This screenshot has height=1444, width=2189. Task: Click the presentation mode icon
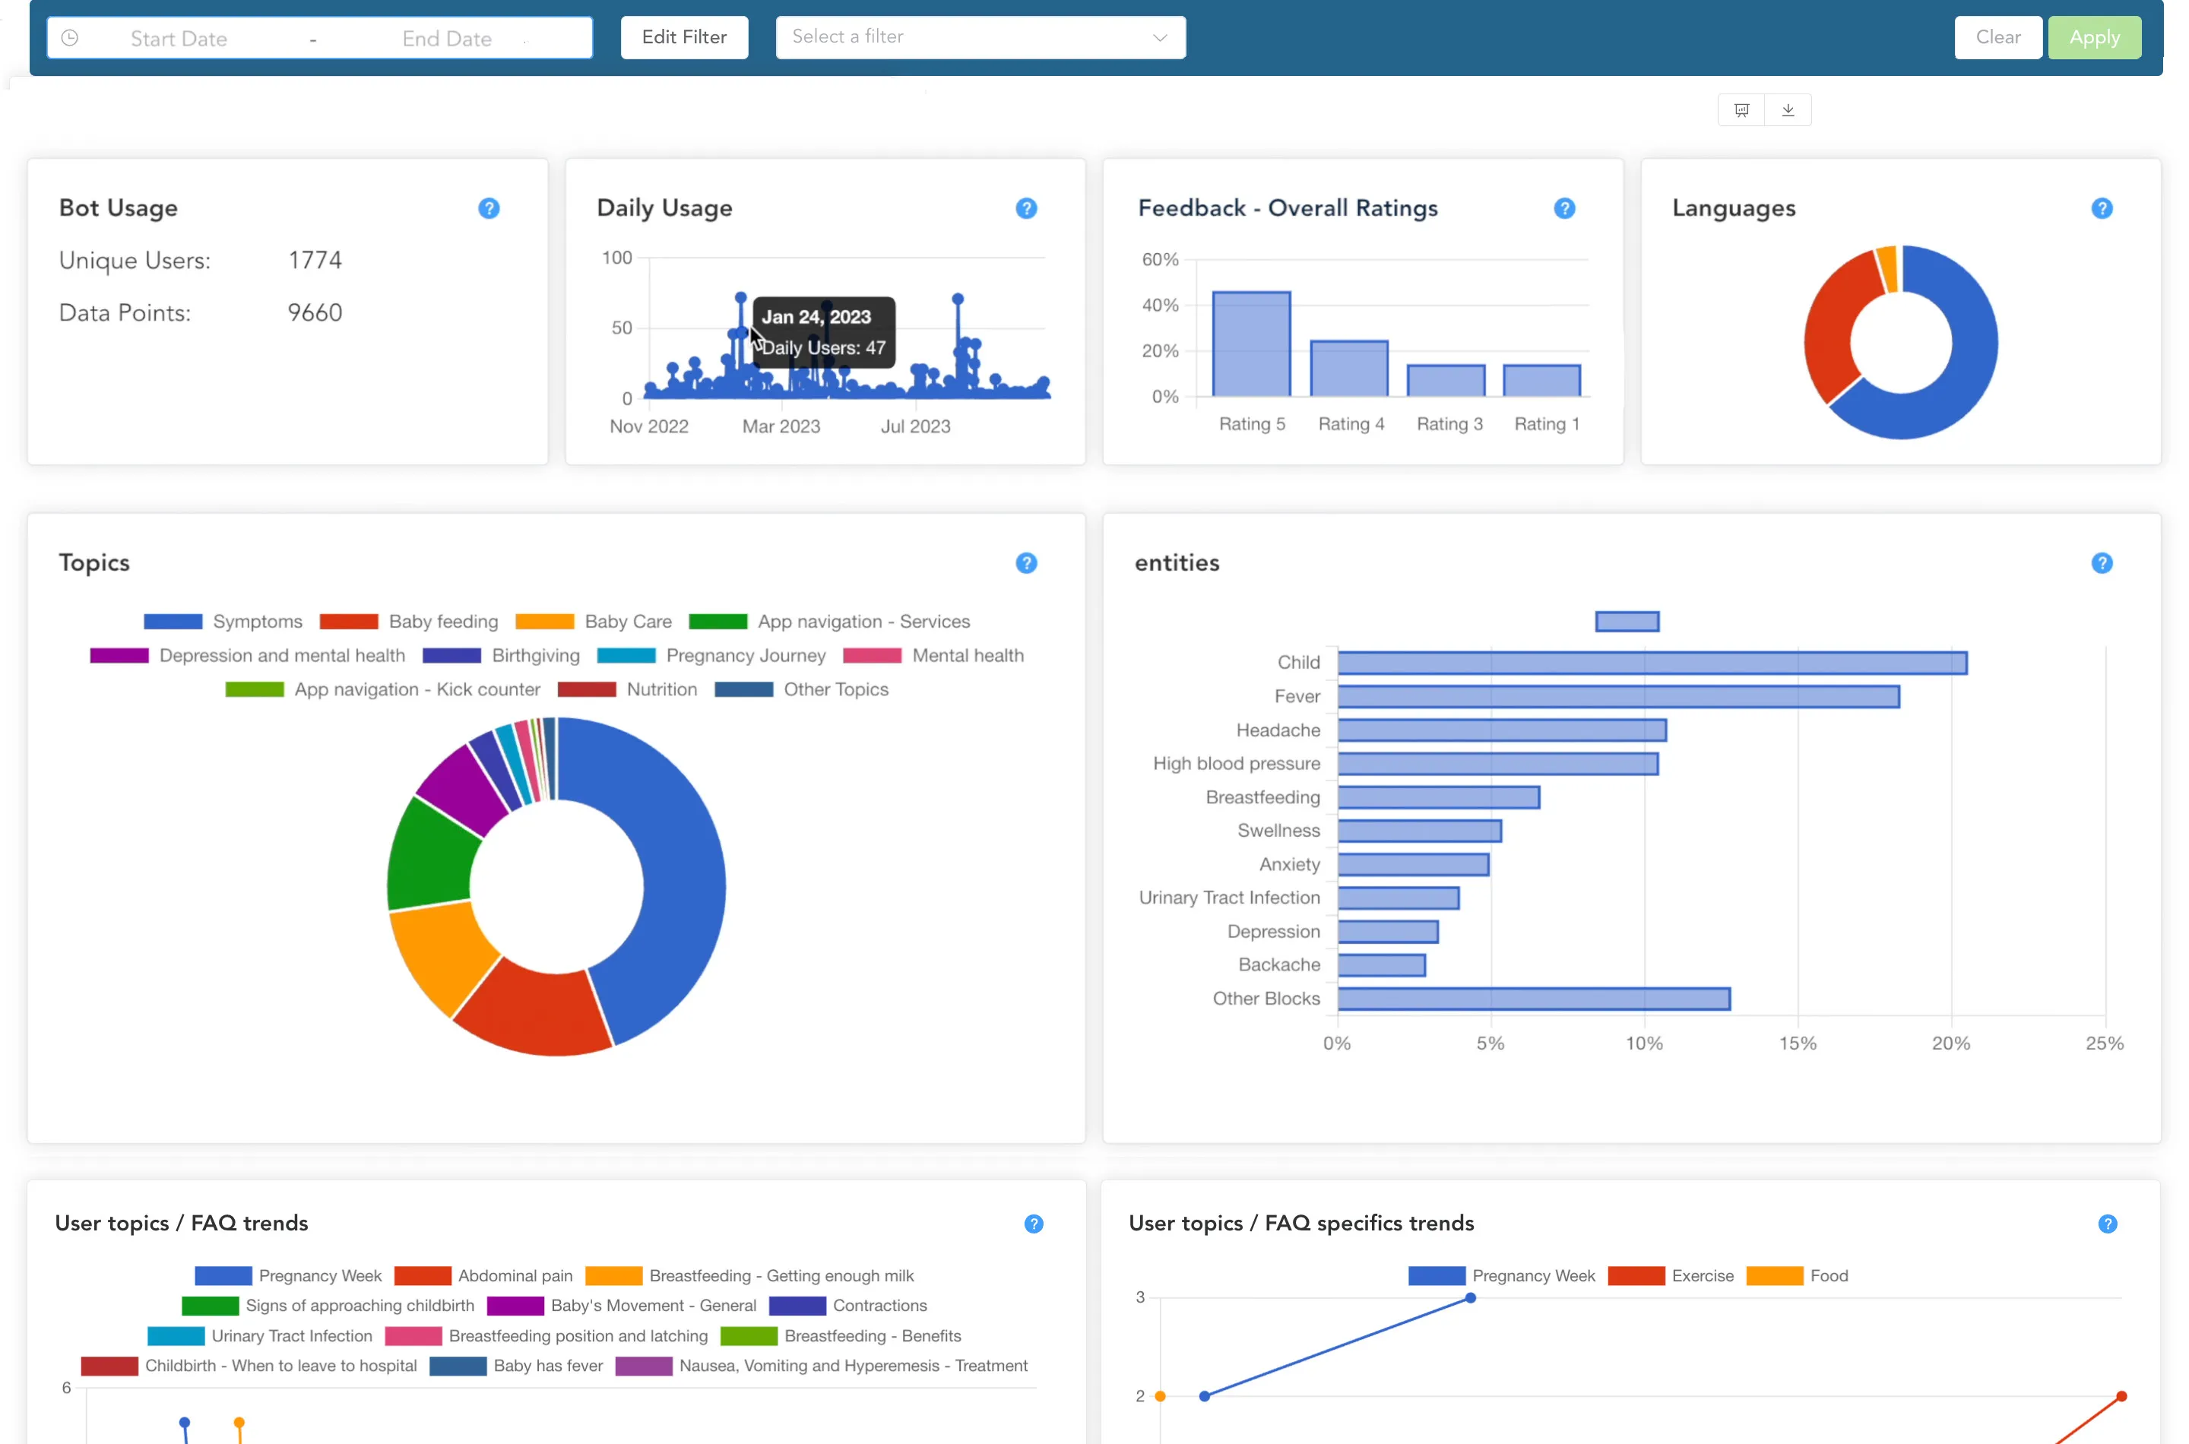1741,110
